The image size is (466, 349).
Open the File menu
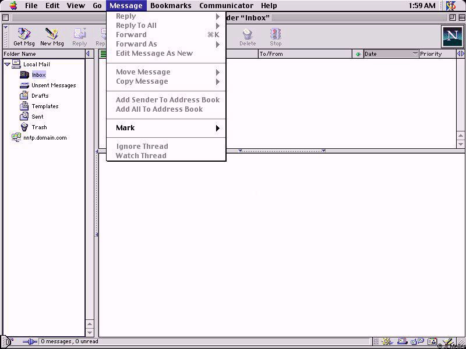pos(31,5)
